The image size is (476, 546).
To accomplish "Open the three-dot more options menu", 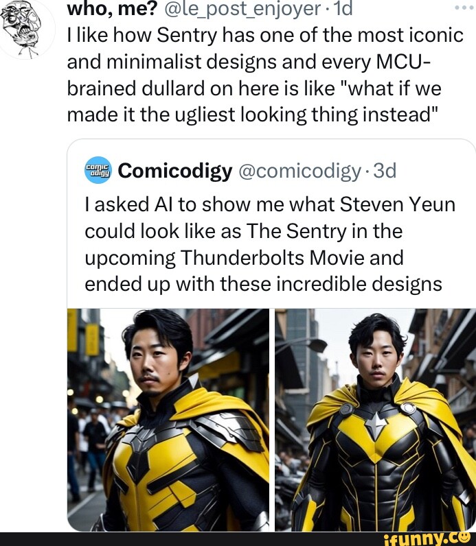I will pos(465,8).
